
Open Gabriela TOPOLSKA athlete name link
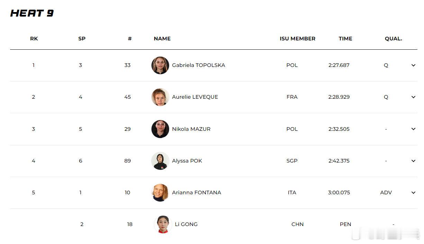point(199,65)
